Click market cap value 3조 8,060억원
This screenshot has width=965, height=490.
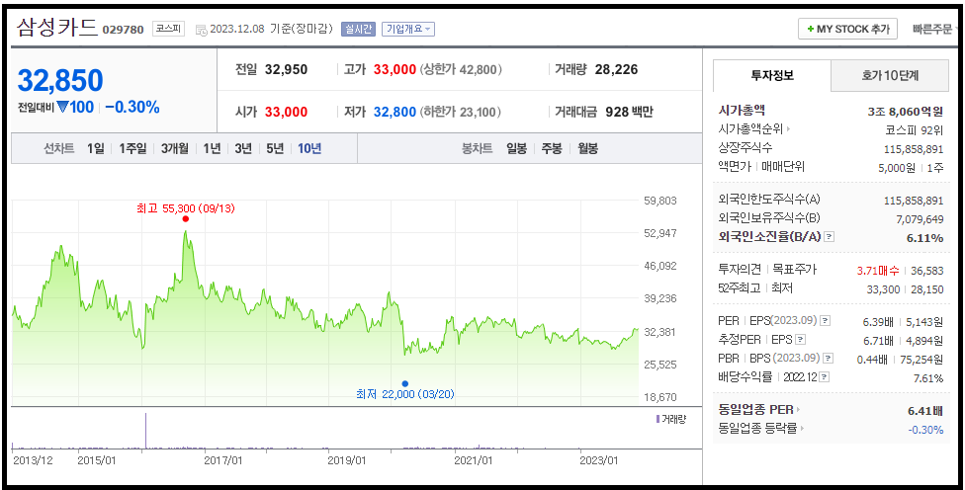coord(906,112)
